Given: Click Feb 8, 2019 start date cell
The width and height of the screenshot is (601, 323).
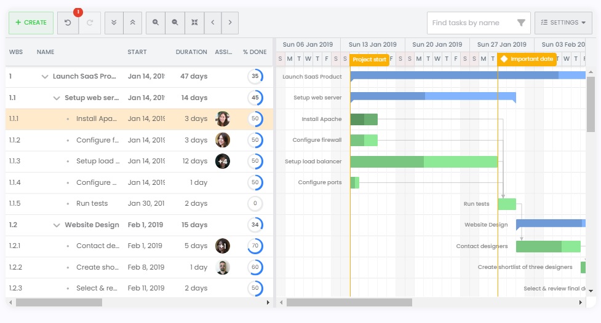Looking at the screenshot, I should [x=146, y=267].
